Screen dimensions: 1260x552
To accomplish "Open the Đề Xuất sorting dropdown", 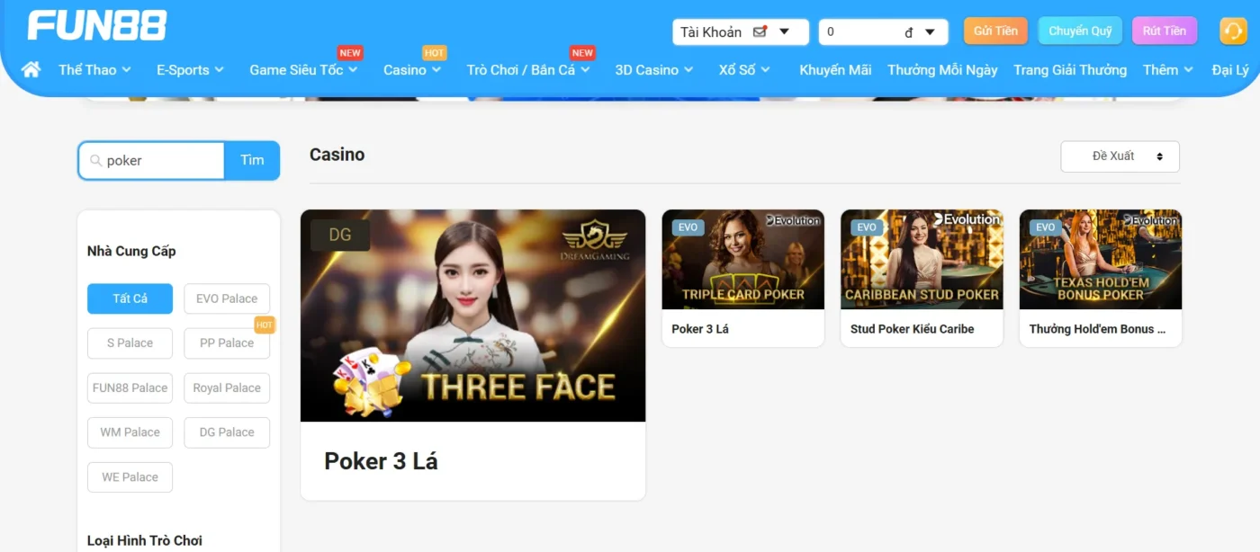I will click(x=1120, y=156).
